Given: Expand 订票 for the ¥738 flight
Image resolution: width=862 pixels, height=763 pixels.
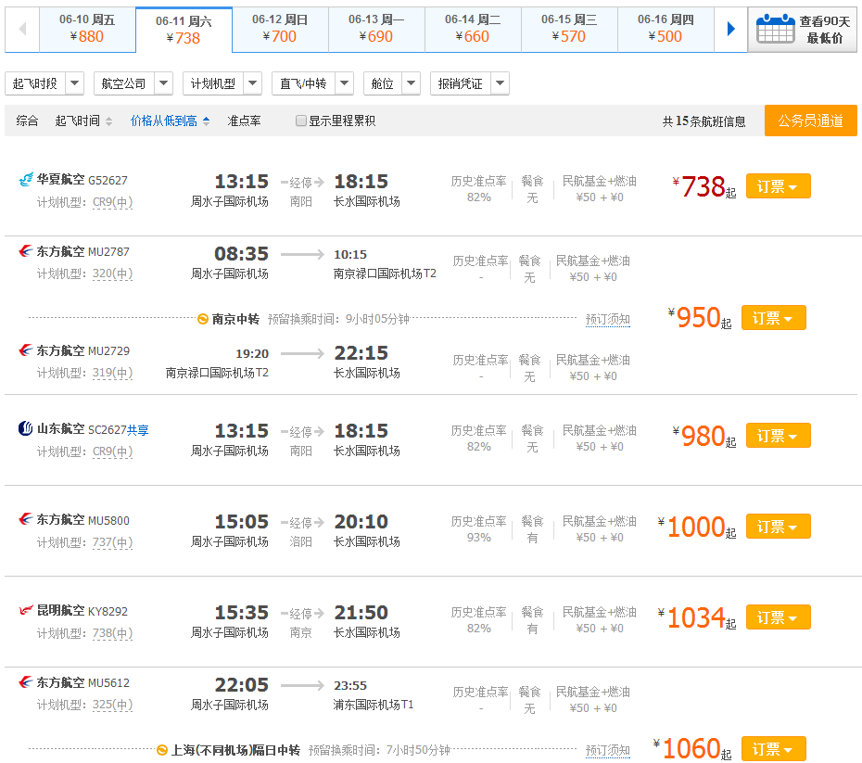Looking at the screenshot, I should point(778,186).
